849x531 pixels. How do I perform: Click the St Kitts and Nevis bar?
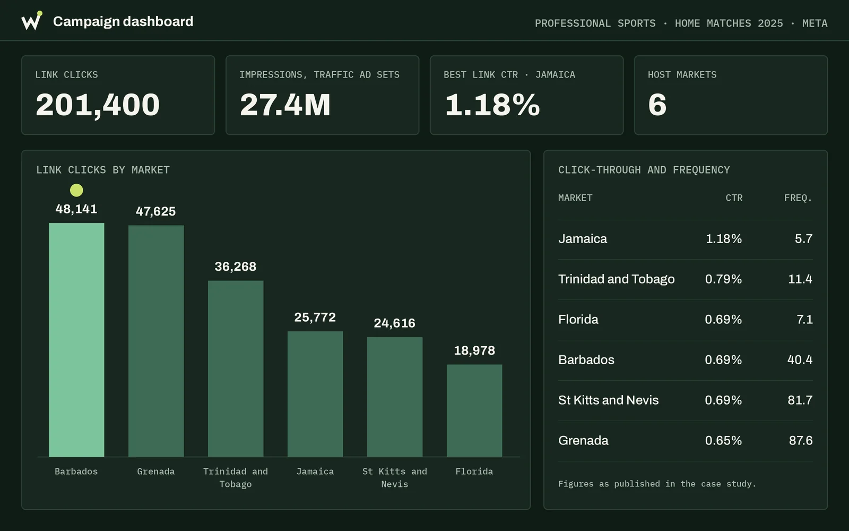(395, 397)
